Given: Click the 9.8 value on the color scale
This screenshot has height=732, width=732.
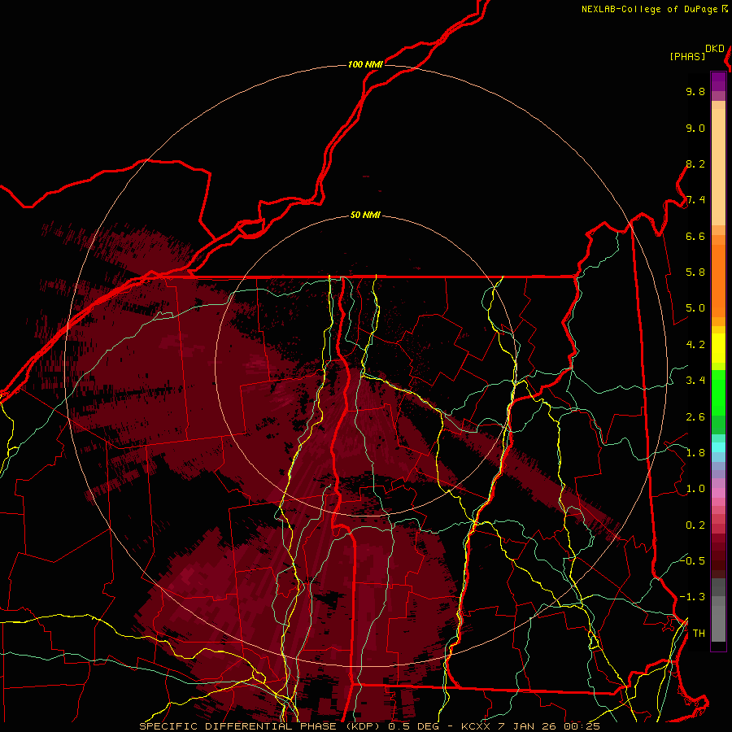Looking at the screenshot, I should coord(695,91).
